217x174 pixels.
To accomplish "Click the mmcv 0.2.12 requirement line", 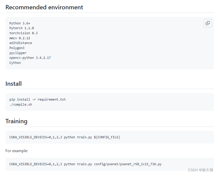I will (20, 38).
